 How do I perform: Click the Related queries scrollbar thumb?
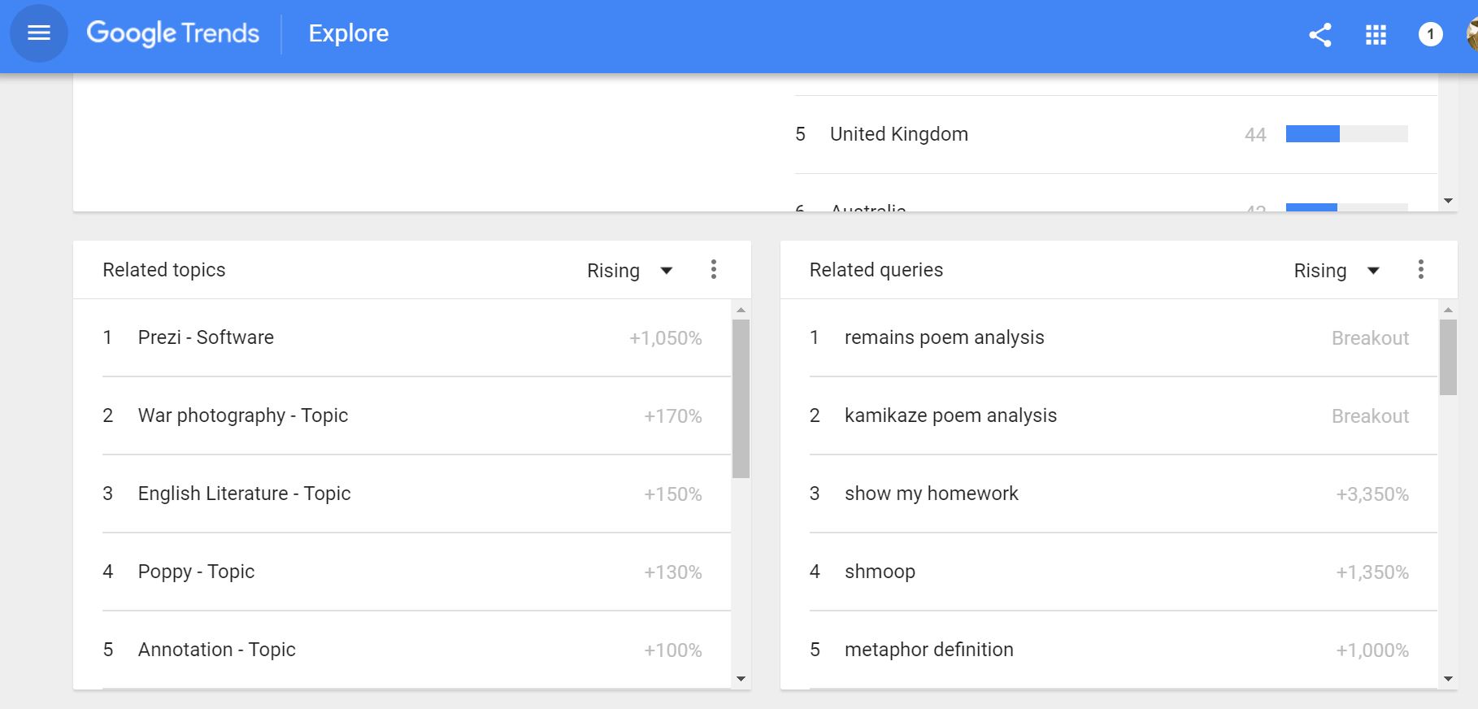click(x=1448, y=357)
